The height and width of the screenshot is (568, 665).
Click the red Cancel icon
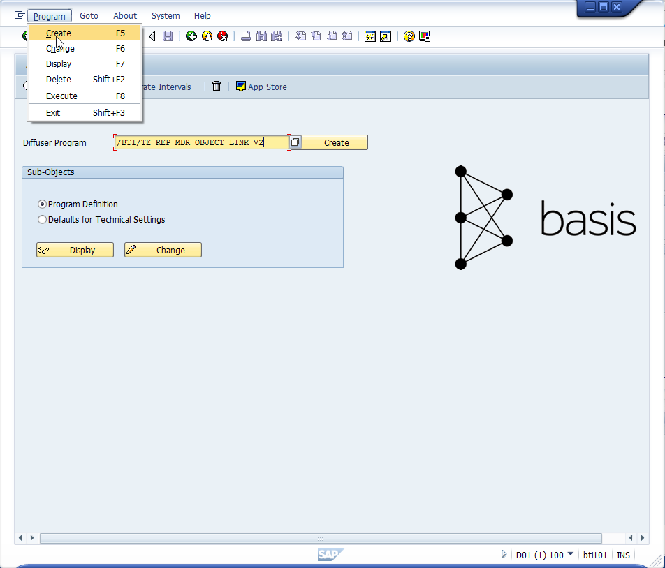(x=223, y=36)
